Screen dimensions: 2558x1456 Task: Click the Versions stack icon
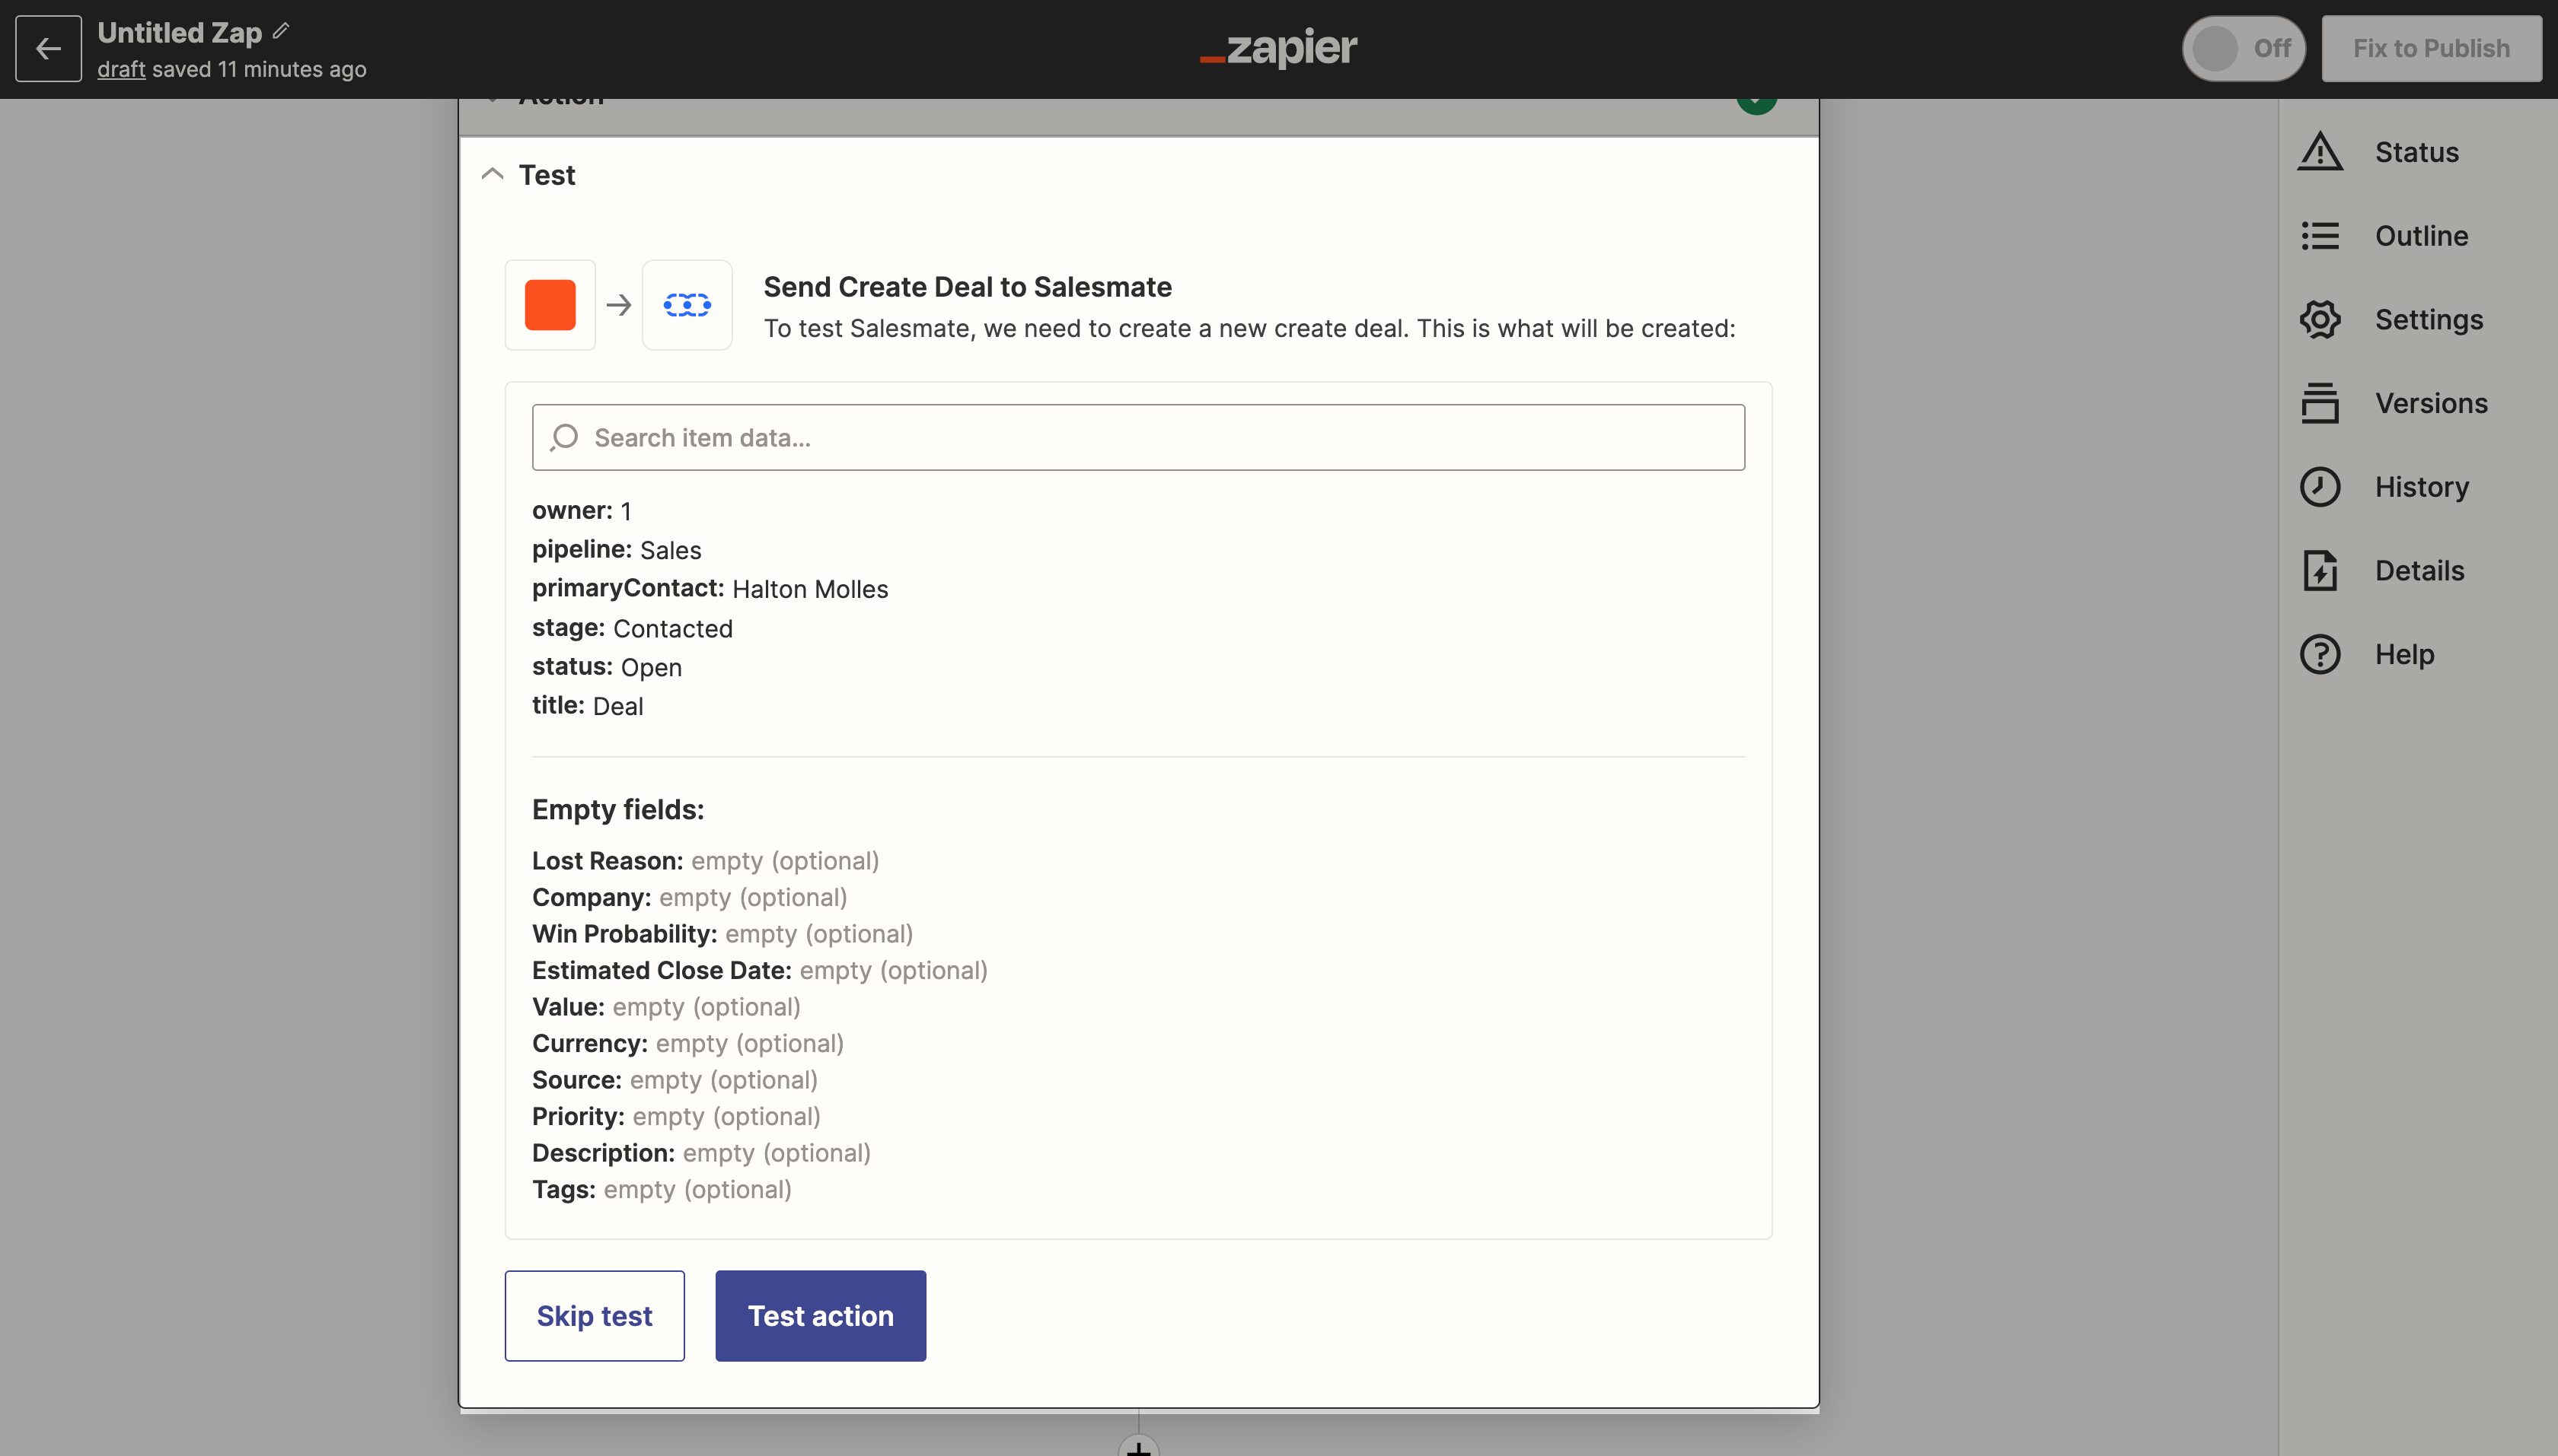[2320, 403]
